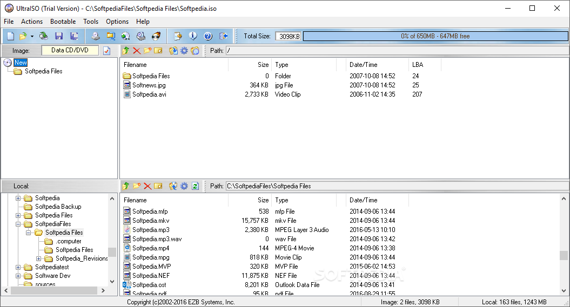Click the Burn CD/DVD Image flame icon

[156, 36]
